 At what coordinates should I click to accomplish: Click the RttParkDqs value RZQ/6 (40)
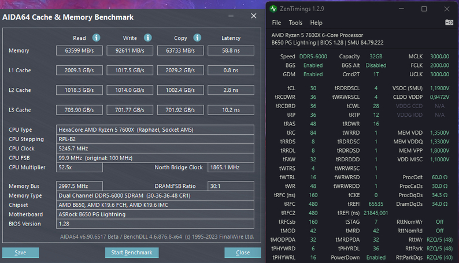[439, 257]
